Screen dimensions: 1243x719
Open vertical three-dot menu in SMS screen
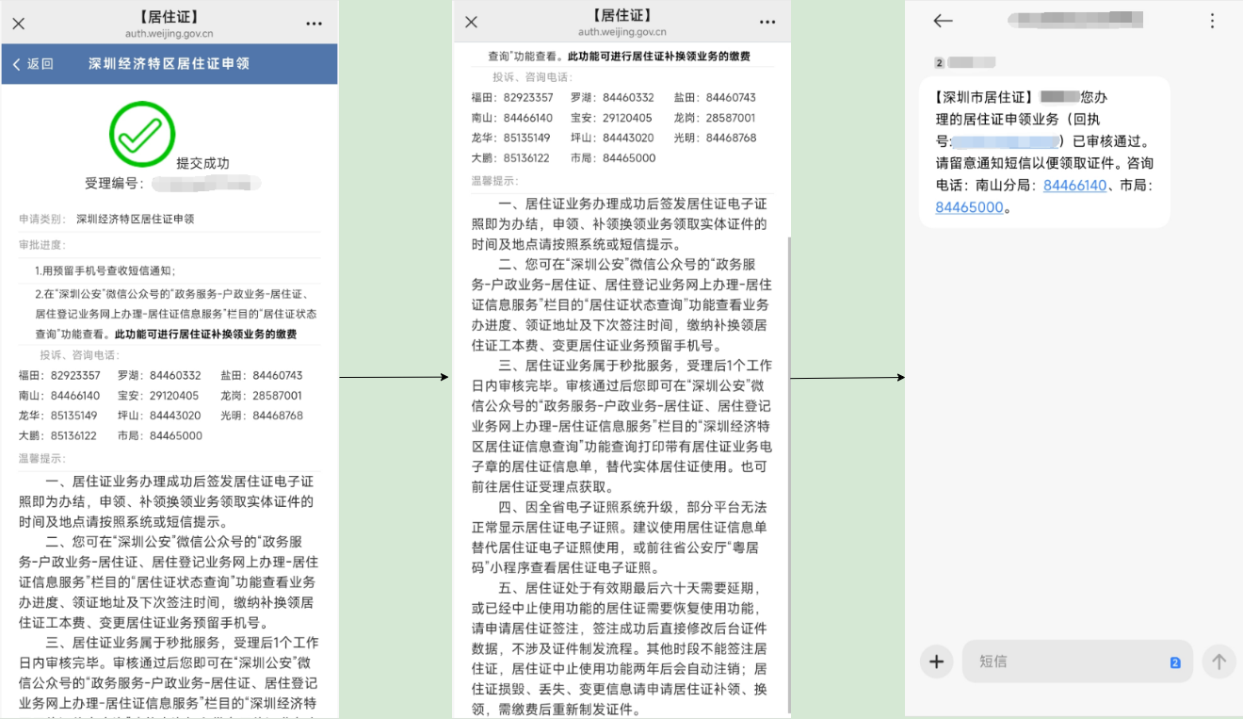tap(1213, 21)
